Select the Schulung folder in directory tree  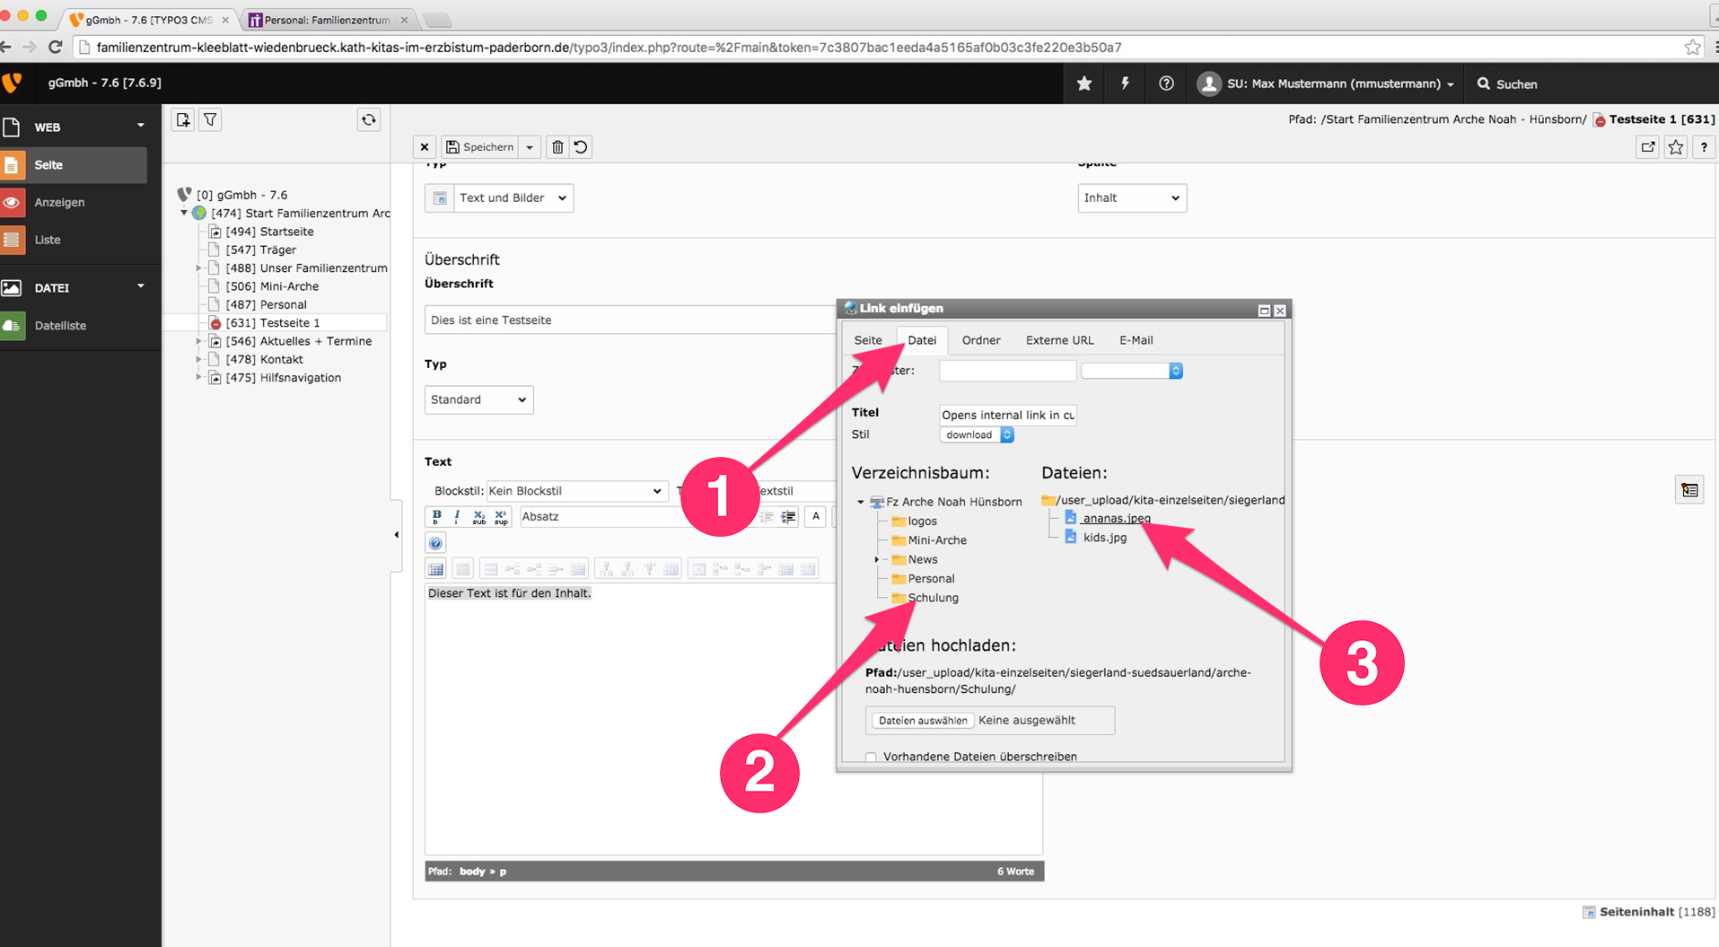(933, 598)
